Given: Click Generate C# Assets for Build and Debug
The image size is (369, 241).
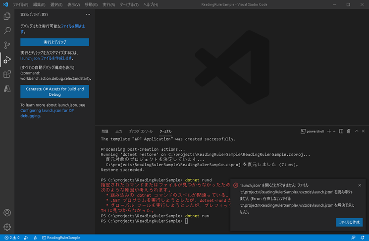Looking at the screenshot, I should (x=54, y=92).
